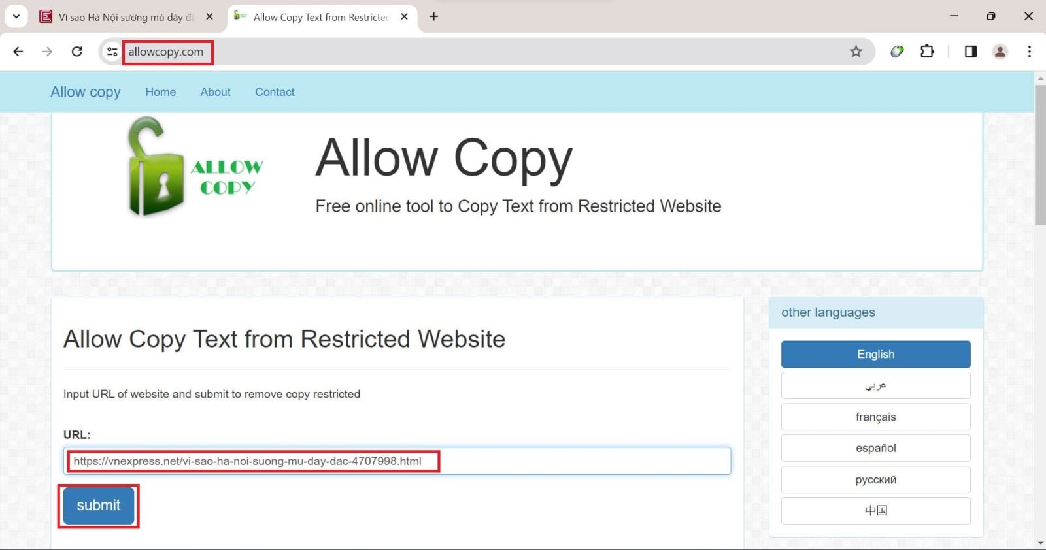Image resolution: width=1046 pixels, height=550 pixels.
Task: Switch to the Vì sao Hà Nội tab
Action: click(x=127, y=17)
